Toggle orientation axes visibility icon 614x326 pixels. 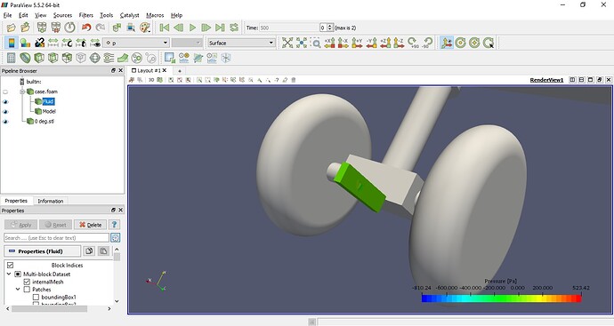tap(446, 43)
